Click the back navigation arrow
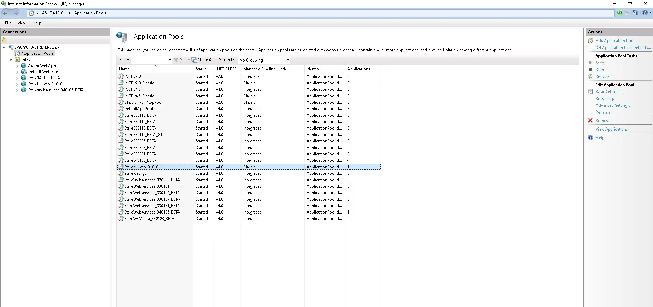Screen dimensions: 653x307 [x=5, y=13]
